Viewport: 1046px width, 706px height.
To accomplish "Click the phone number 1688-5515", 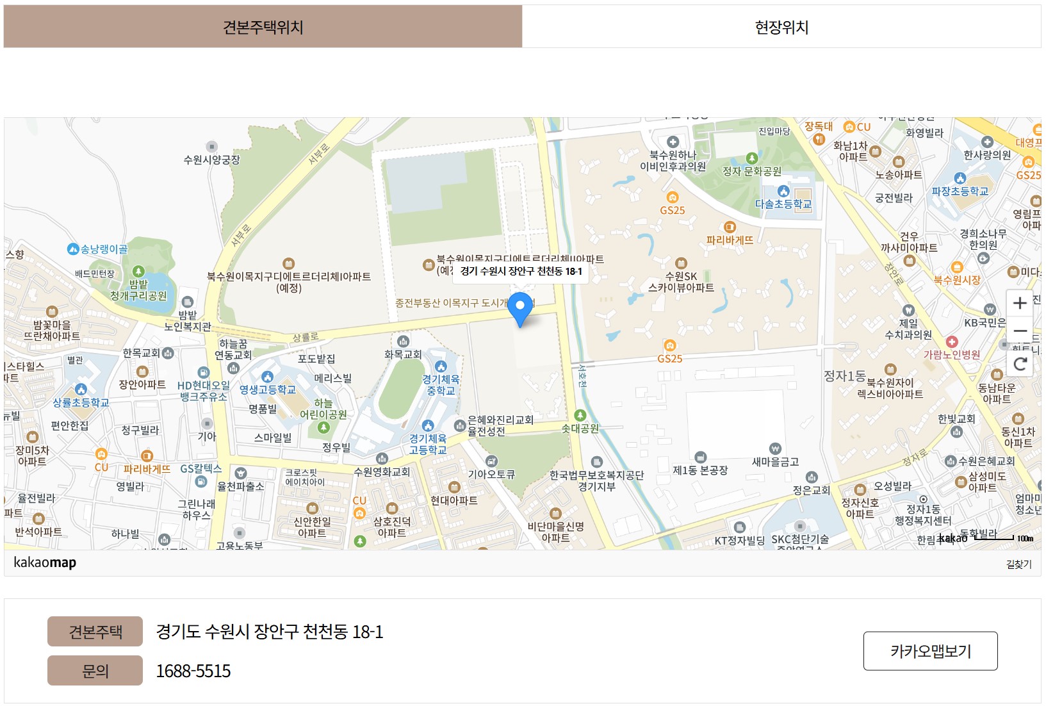I will tap(193, 671).
